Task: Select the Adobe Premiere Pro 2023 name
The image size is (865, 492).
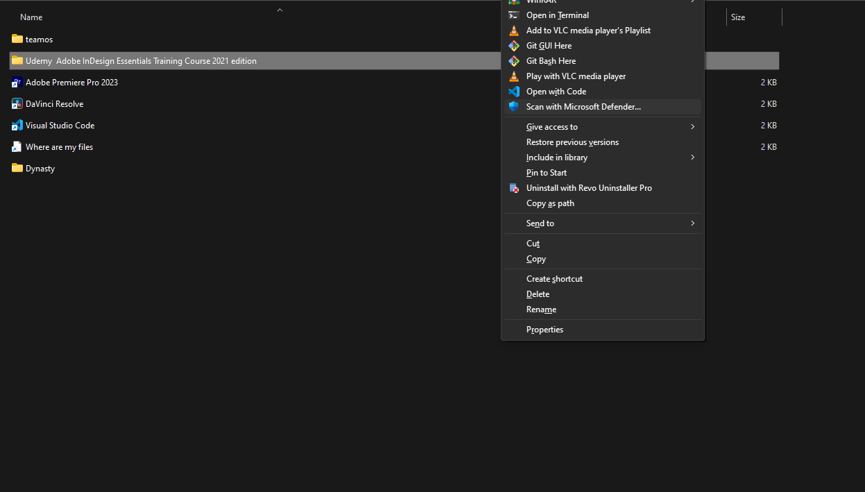Action: (x=71, y=83)
